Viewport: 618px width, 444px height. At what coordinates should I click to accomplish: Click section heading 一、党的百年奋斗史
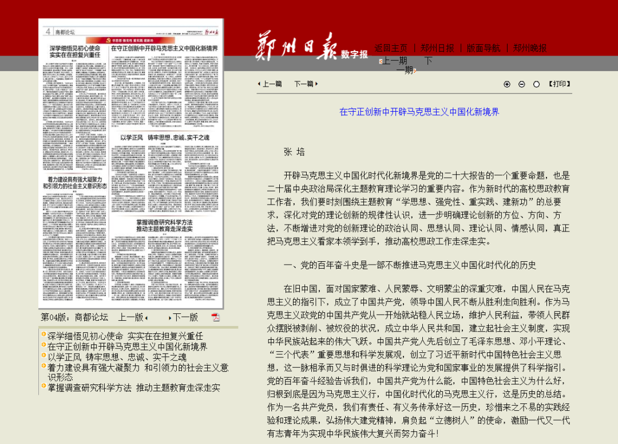click(410, 265)
